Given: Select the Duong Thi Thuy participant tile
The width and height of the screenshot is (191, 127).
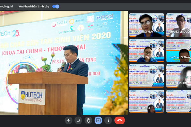Looking at the screenshot, I should pyautogui.click(x=179, y=76).
